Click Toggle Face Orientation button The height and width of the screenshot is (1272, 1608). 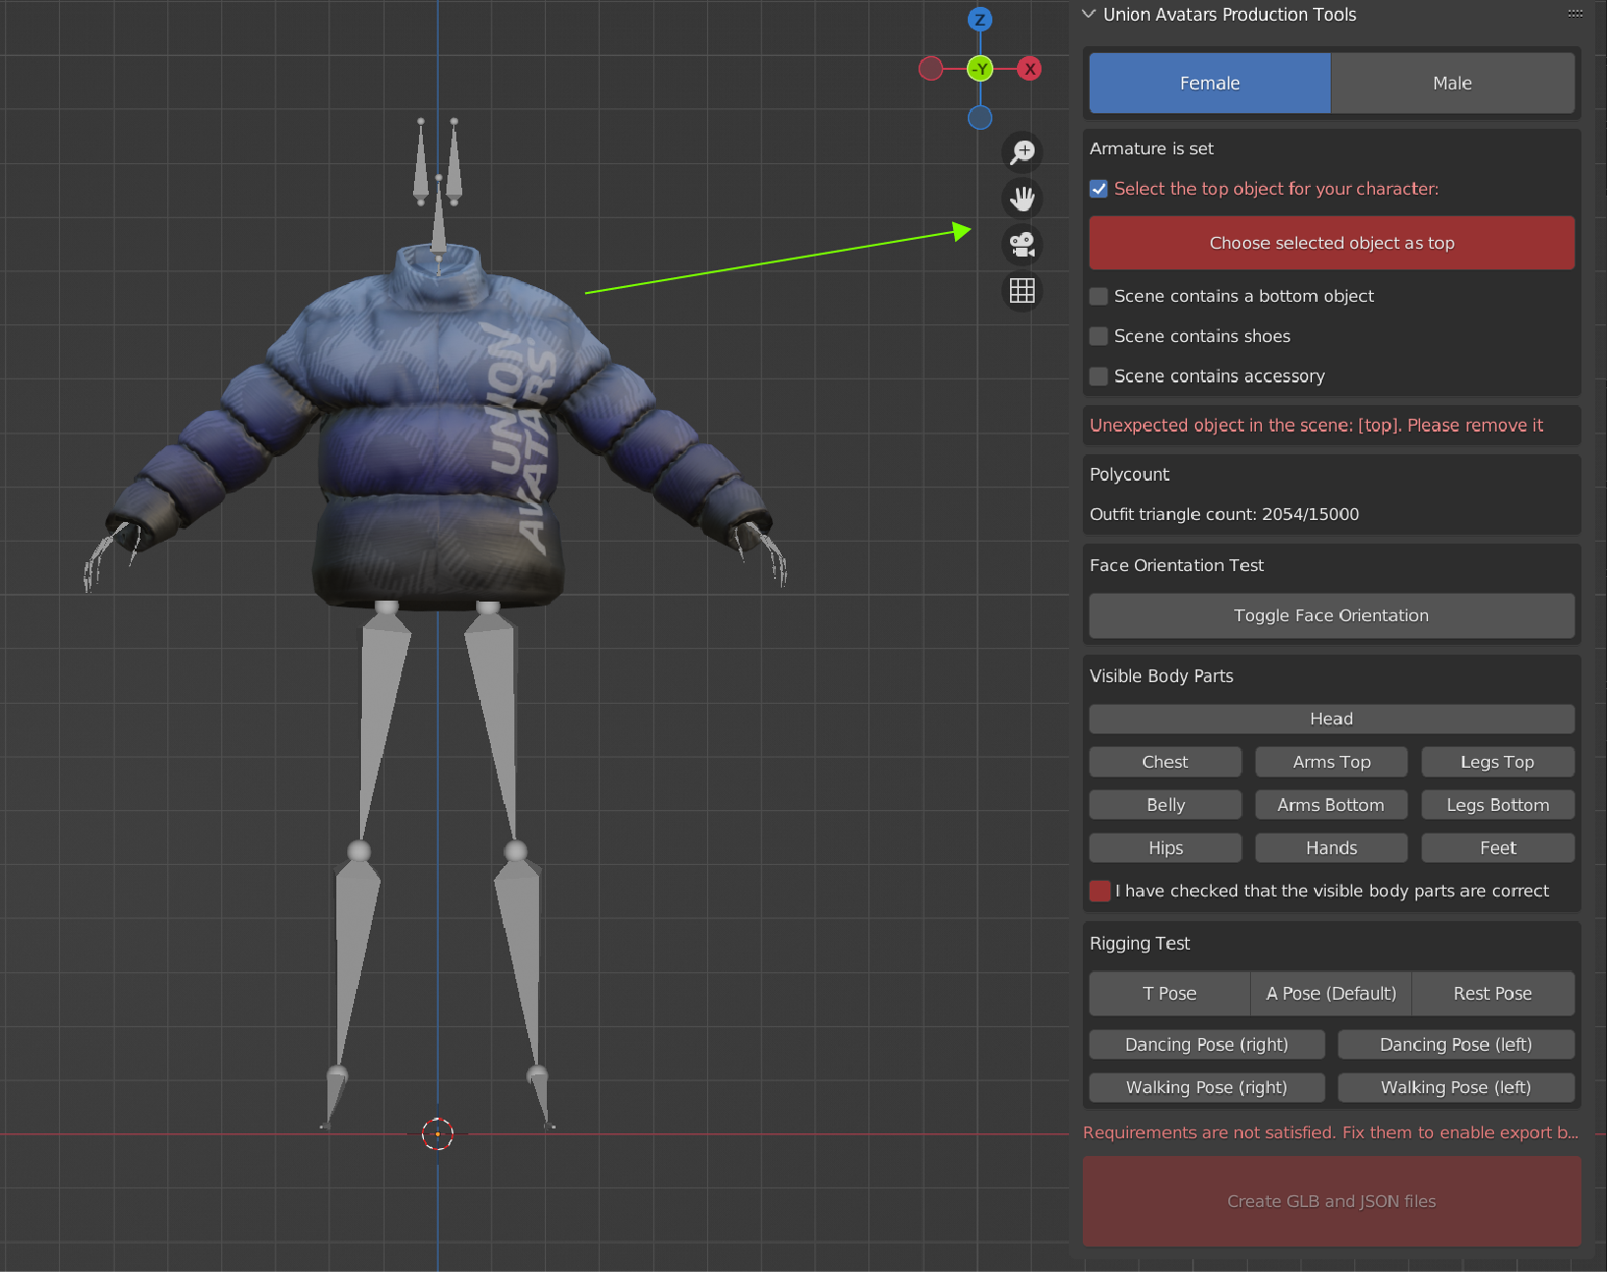point(1332,615)
